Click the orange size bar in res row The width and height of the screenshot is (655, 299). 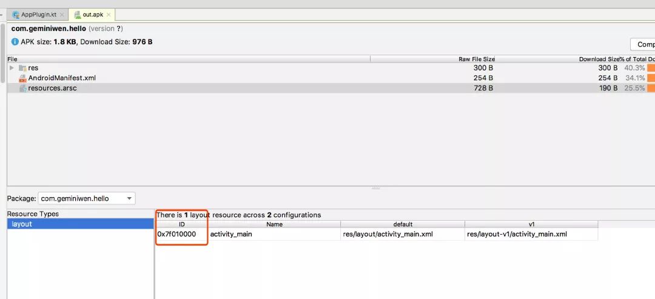click(x=651, y=68)
